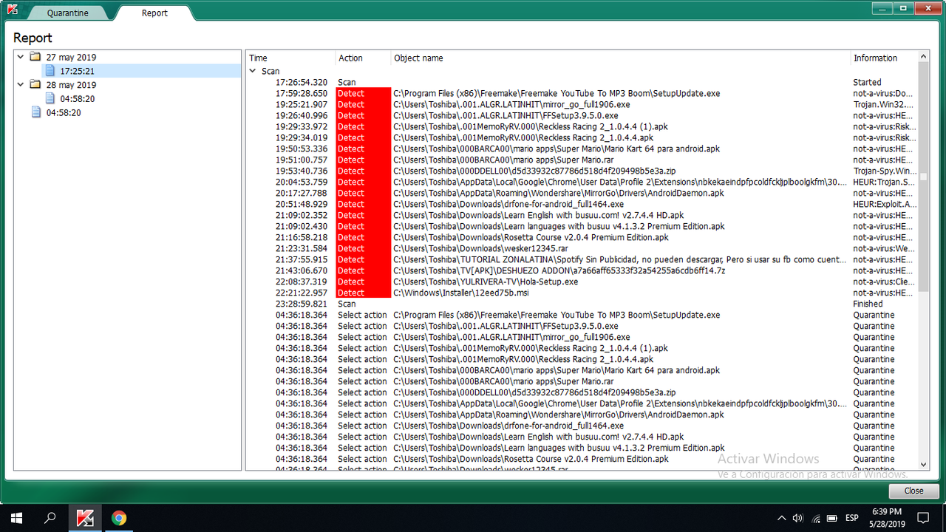Viewport: 946px width, 532px height.
Task: Select the 04:58:20 entry under 28 may 2019
Action: point(77,98)
